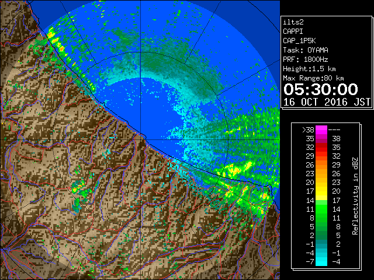Pick the yellow band in reflectivity scale
Viewport: 374px width, 280px height.
tap(321, 191)
